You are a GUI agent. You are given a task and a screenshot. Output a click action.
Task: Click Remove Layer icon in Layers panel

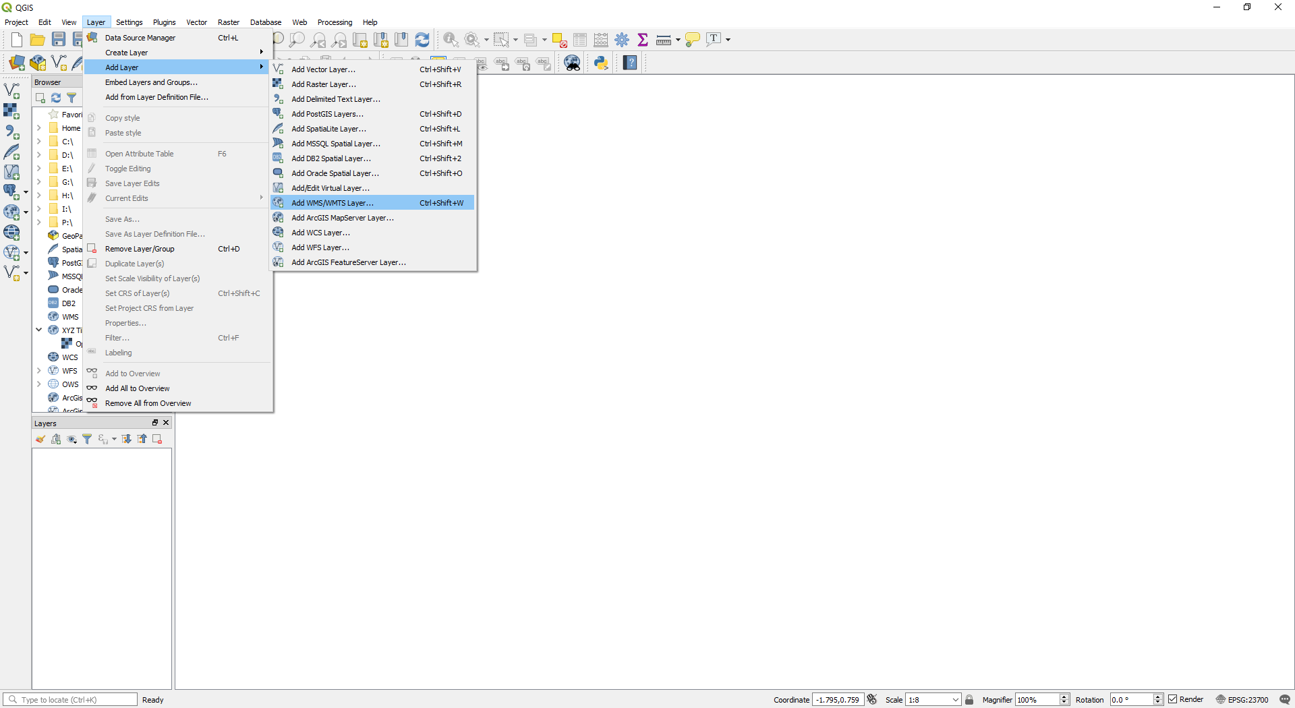pos(157,439)
